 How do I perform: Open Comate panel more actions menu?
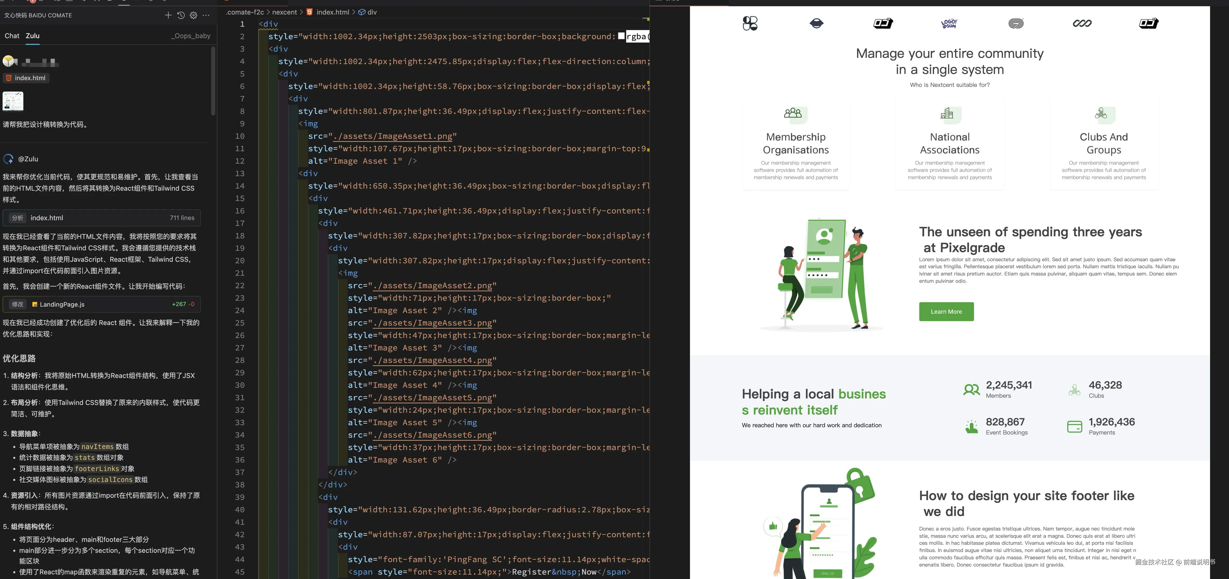point(206,15)
